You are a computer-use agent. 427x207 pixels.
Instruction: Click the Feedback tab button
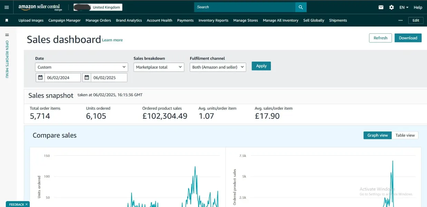pyautogui.click(x=17, y=204)
